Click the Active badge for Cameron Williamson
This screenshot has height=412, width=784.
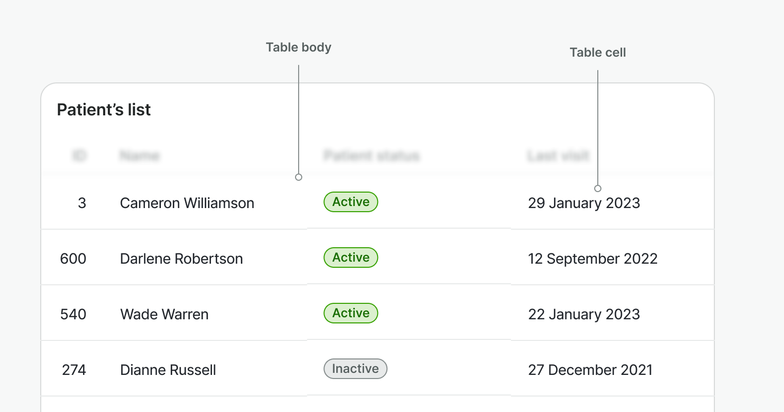(x=351, y=202)
